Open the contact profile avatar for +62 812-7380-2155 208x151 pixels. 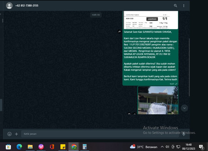point(9,5)
